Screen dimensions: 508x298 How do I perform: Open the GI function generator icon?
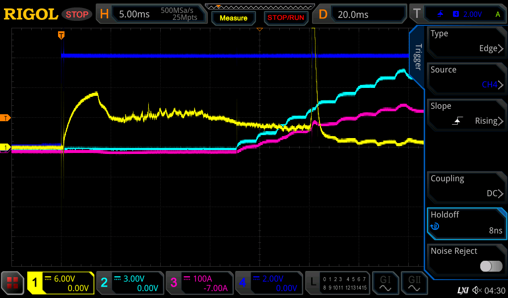pyautogui.click(x=384, y=283)
